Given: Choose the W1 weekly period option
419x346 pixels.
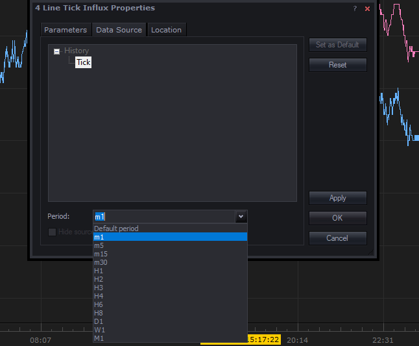Looking at the screenshot, I should [170, 330].
